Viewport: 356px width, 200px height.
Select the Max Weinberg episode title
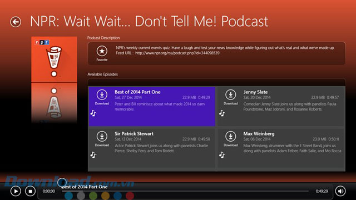pos(259,134)
